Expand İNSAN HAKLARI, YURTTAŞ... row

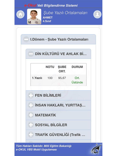pyautogui.click(x=58, y=105)
